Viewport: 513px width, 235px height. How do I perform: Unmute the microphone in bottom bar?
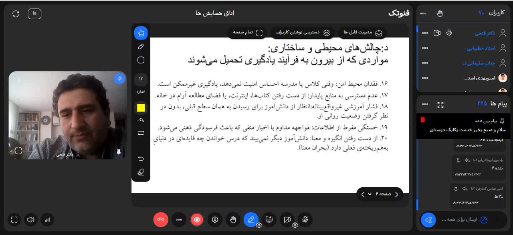point(305,219)
